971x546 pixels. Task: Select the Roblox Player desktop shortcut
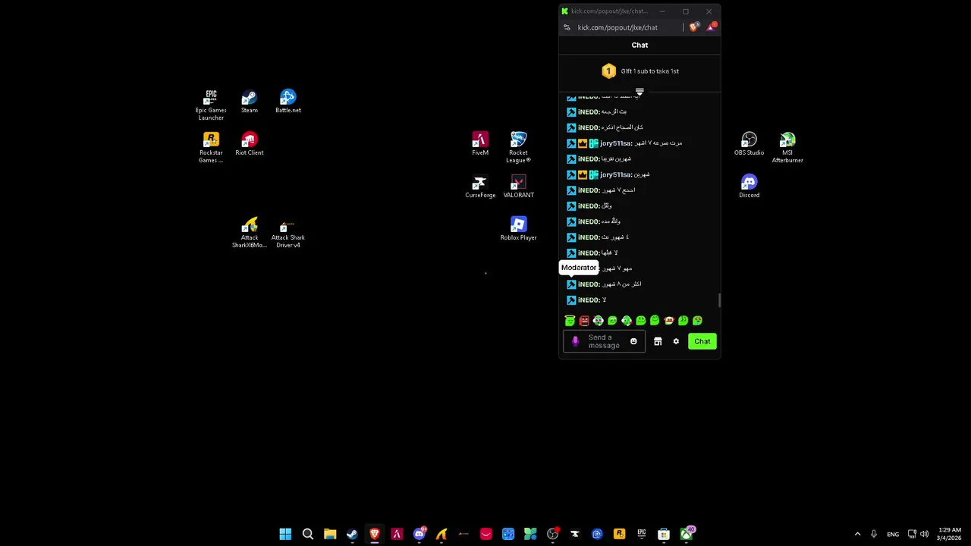point(518,229)
